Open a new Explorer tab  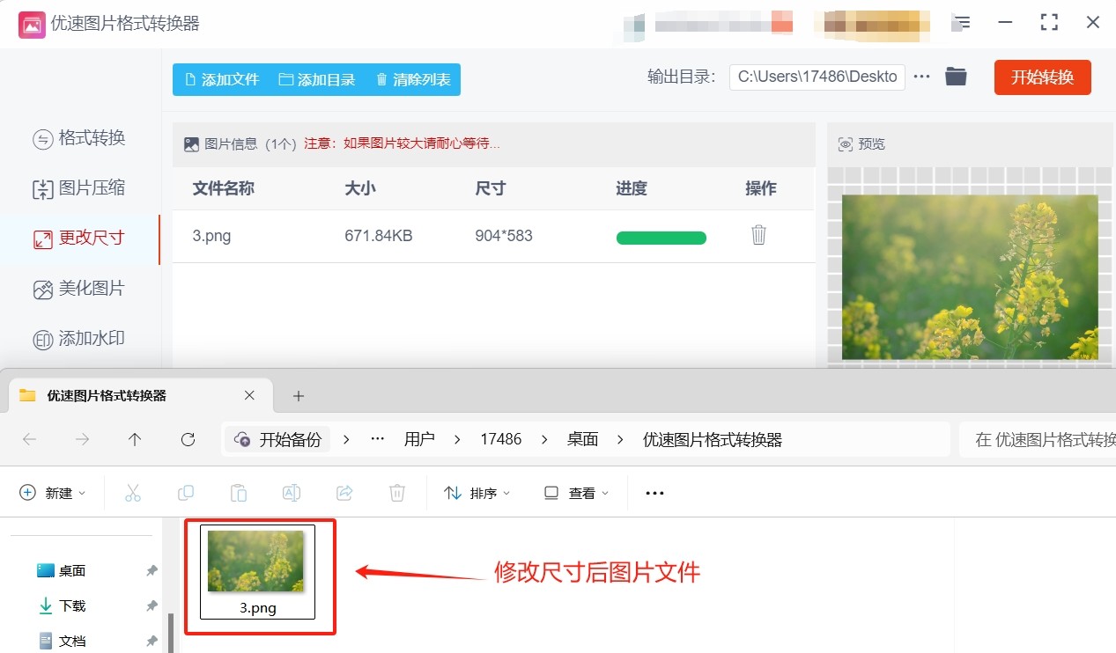(299, 396)
